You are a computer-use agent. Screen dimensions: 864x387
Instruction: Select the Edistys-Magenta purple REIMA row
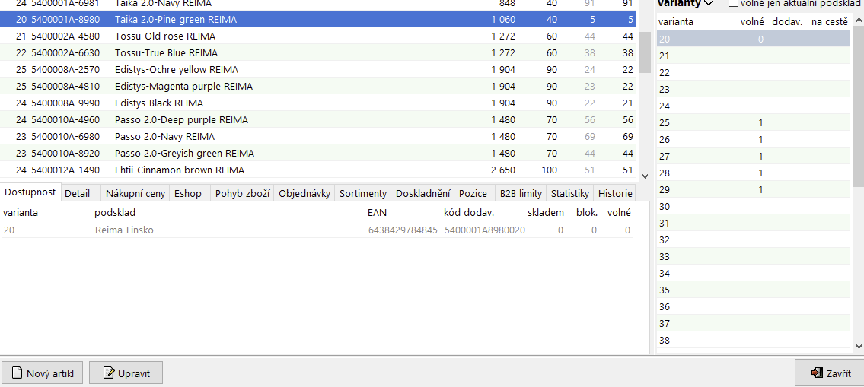[x=317, y=87]
